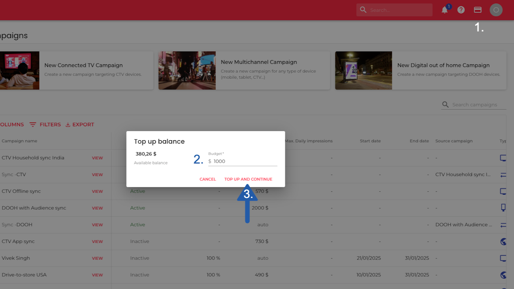Click the 2000 $ budget cell

tap(260, 208)
